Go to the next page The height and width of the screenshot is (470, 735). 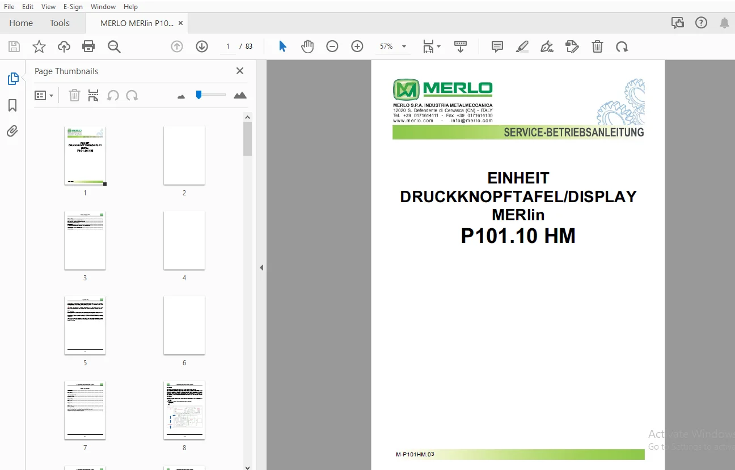tap(202, 46)
